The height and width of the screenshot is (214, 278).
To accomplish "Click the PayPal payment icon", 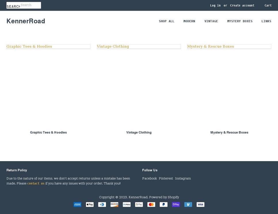I will coord(163,205).
